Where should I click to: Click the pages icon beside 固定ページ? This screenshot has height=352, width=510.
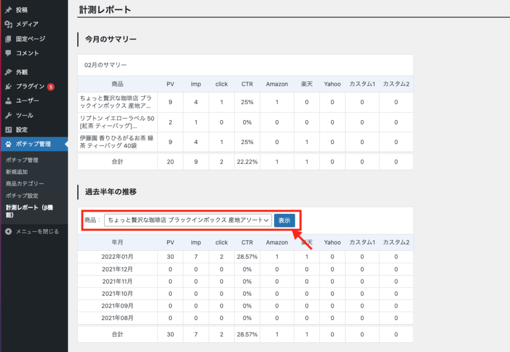coord(8,39)
